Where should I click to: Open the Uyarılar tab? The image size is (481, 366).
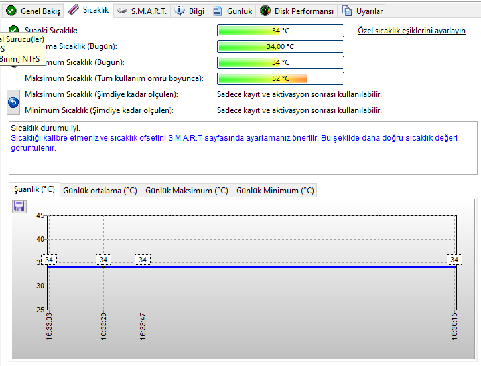click(362, 11)
